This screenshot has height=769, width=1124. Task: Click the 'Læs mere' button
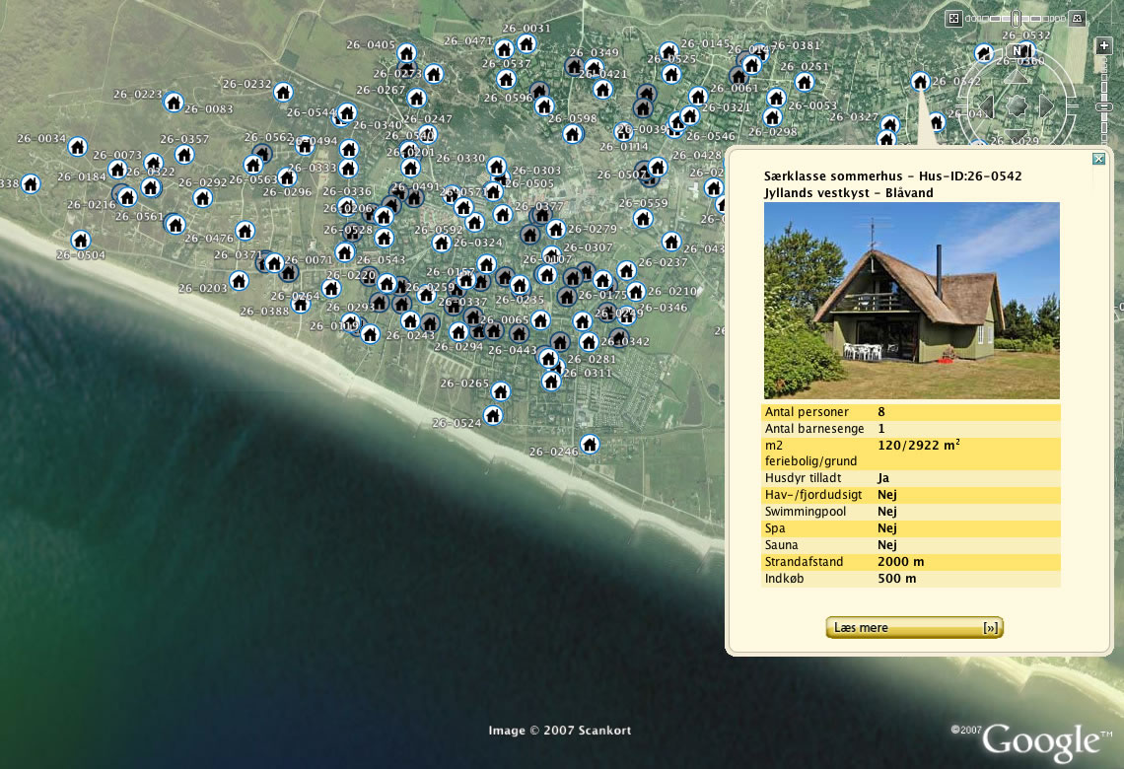(x=914, y=628)
